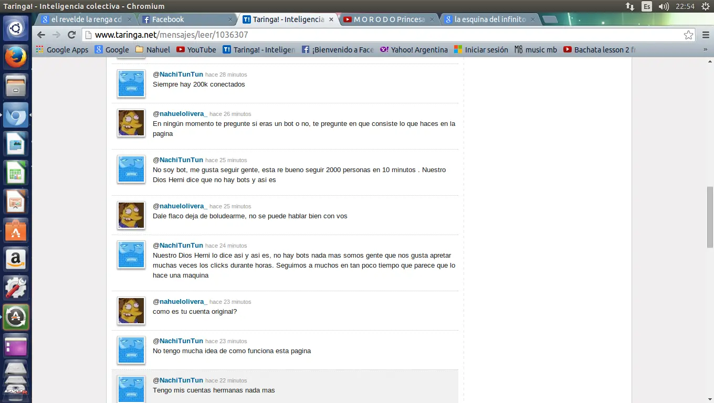Viewport: 714px width, 403px height.
Task: Open NachiTunTun profile from 22 minutos message
Action: pyautogui.click(x=181, y=380)
